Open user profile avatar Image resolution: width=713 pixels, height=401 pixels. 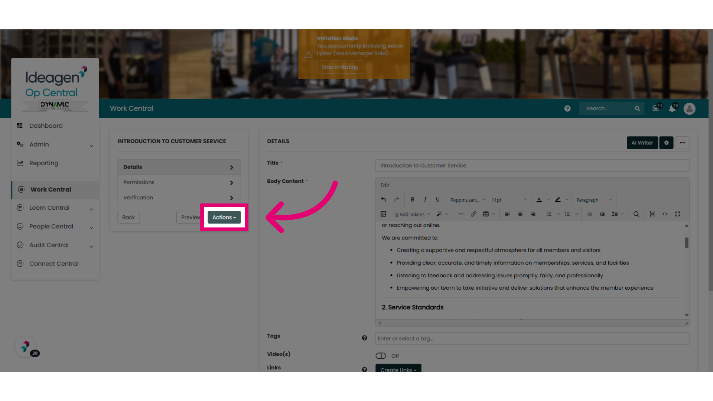689,108
